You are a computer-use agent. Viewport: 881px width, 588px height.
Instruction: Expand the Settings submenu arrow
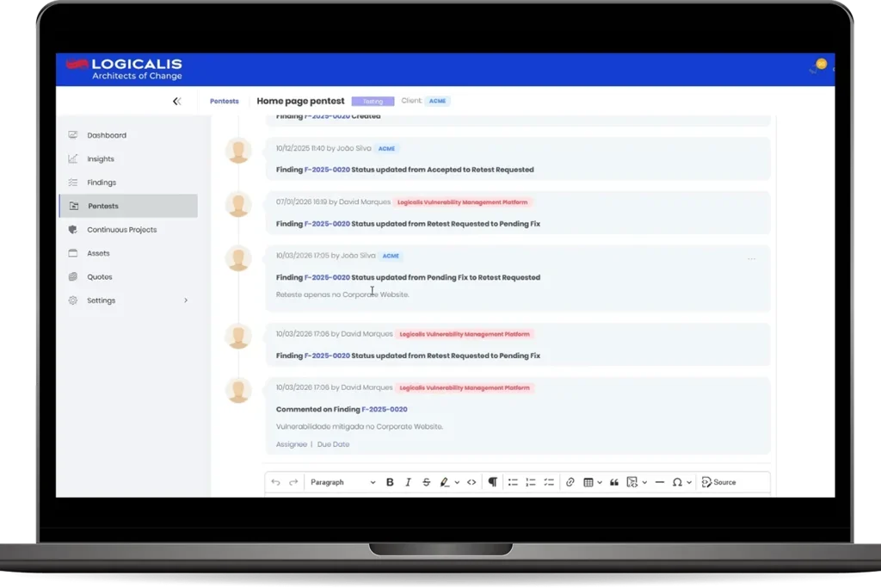click(186, 300)
